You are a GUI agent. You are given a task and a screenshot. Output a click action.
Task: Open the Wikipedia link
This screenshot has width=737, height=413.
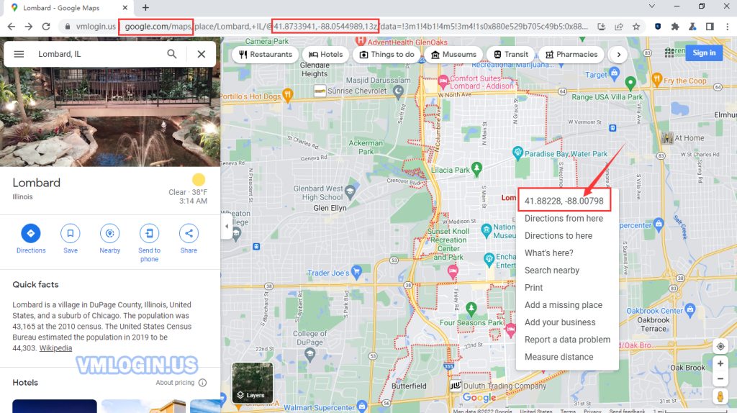[x=55, y=348]
